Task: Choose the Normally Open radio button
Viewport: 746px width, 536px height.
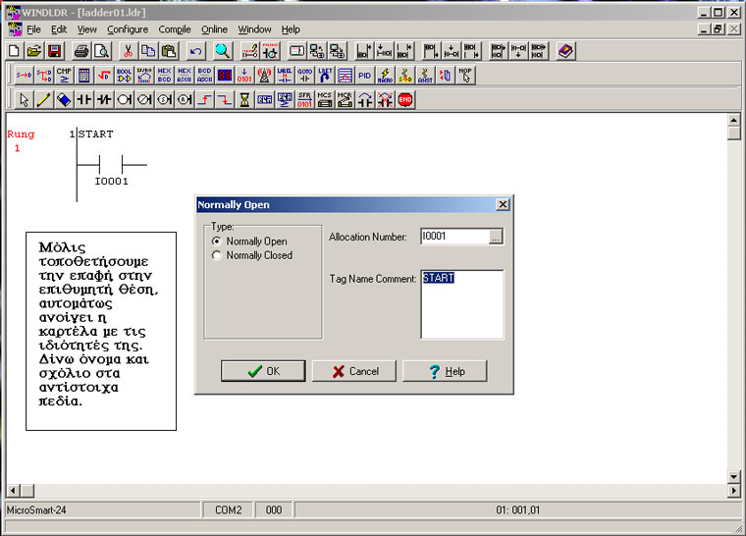Action: point(217,241)
